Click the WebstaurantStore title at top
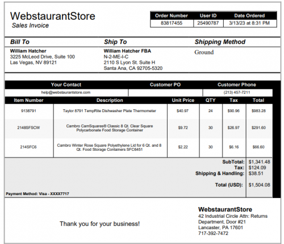The width and height of the screenshot is (284, 244). point(53,16)
